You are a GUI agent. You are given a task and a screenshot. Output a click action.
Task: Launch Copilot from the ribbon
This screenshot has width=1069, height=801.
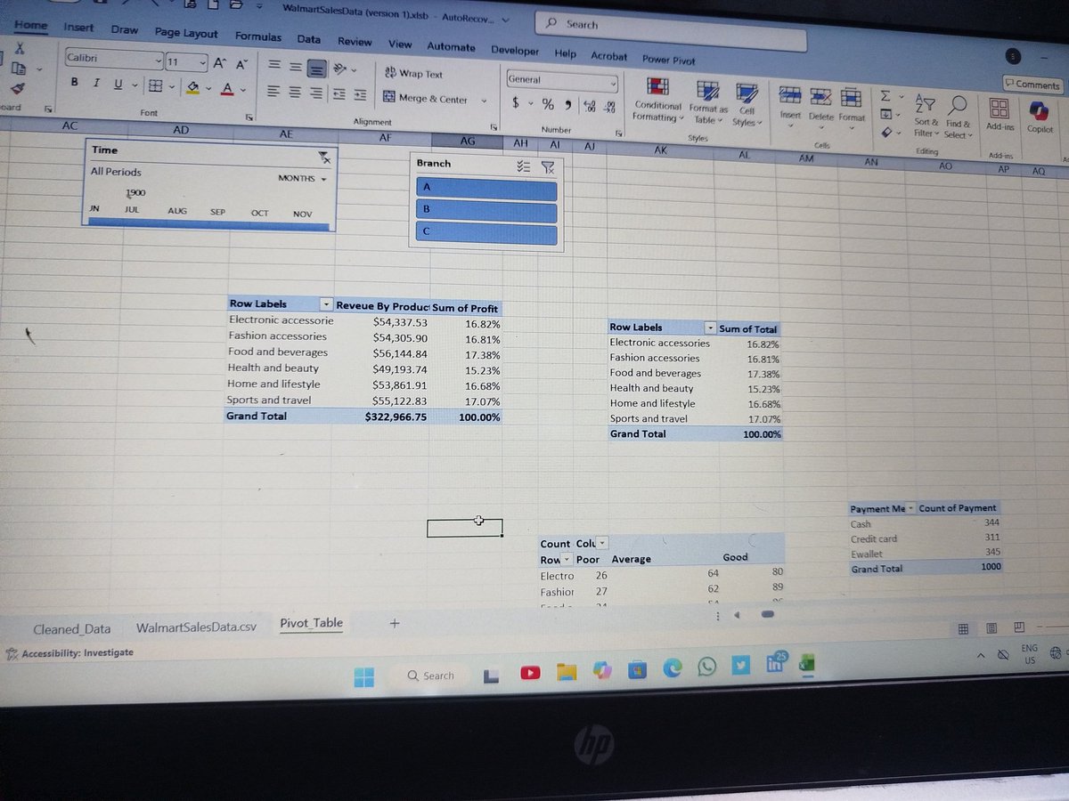pyautogui.click(x=1039, y=116)
